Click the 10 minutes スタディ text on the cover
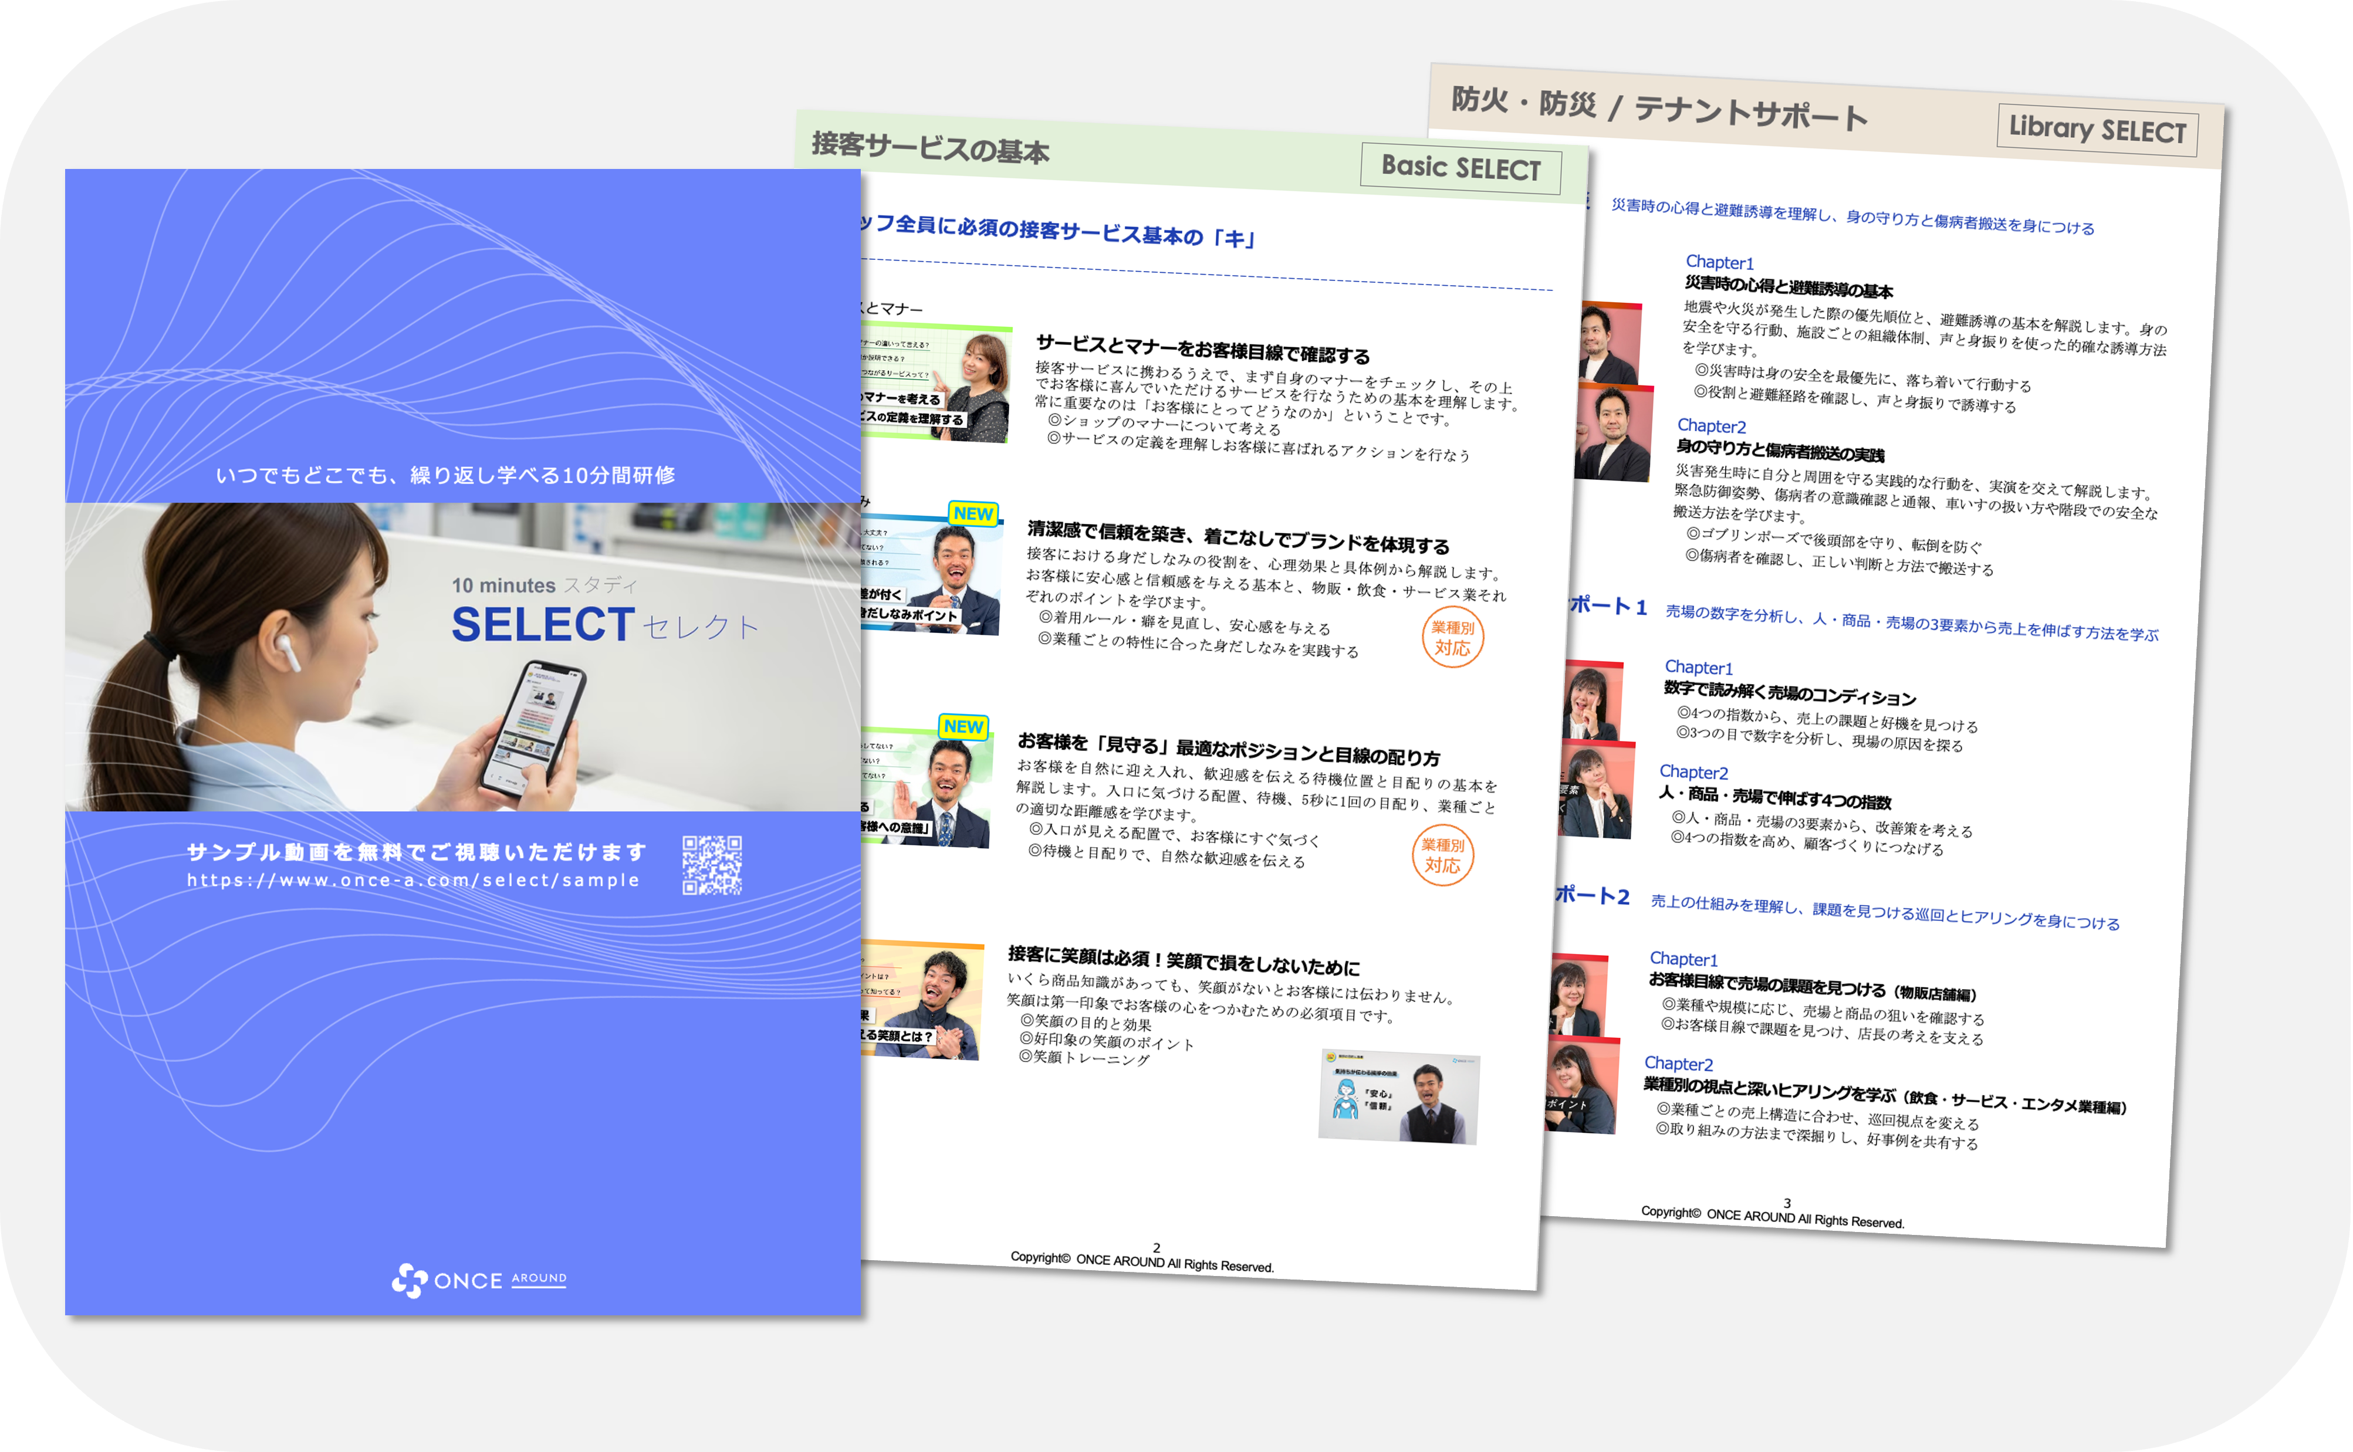 tap(545, 585)
